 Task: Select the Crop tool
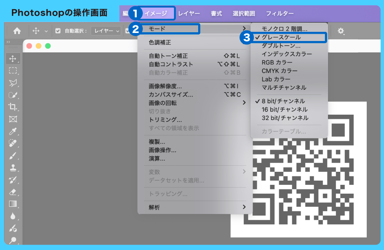[13, 107]
